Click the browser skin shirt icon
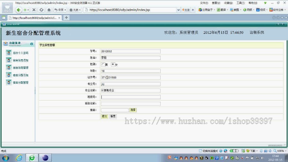288x162 pixels. point(265,3)
